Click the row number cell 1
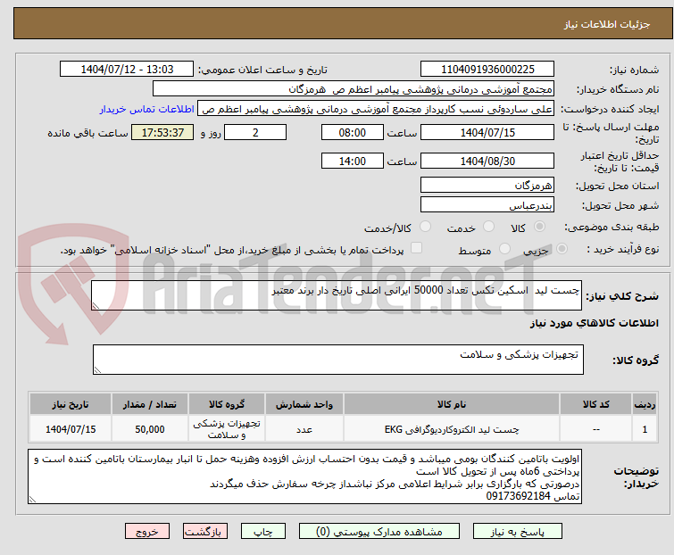This screenshot has height=555, width=674. pyautogui.click(x=645, y=429)
